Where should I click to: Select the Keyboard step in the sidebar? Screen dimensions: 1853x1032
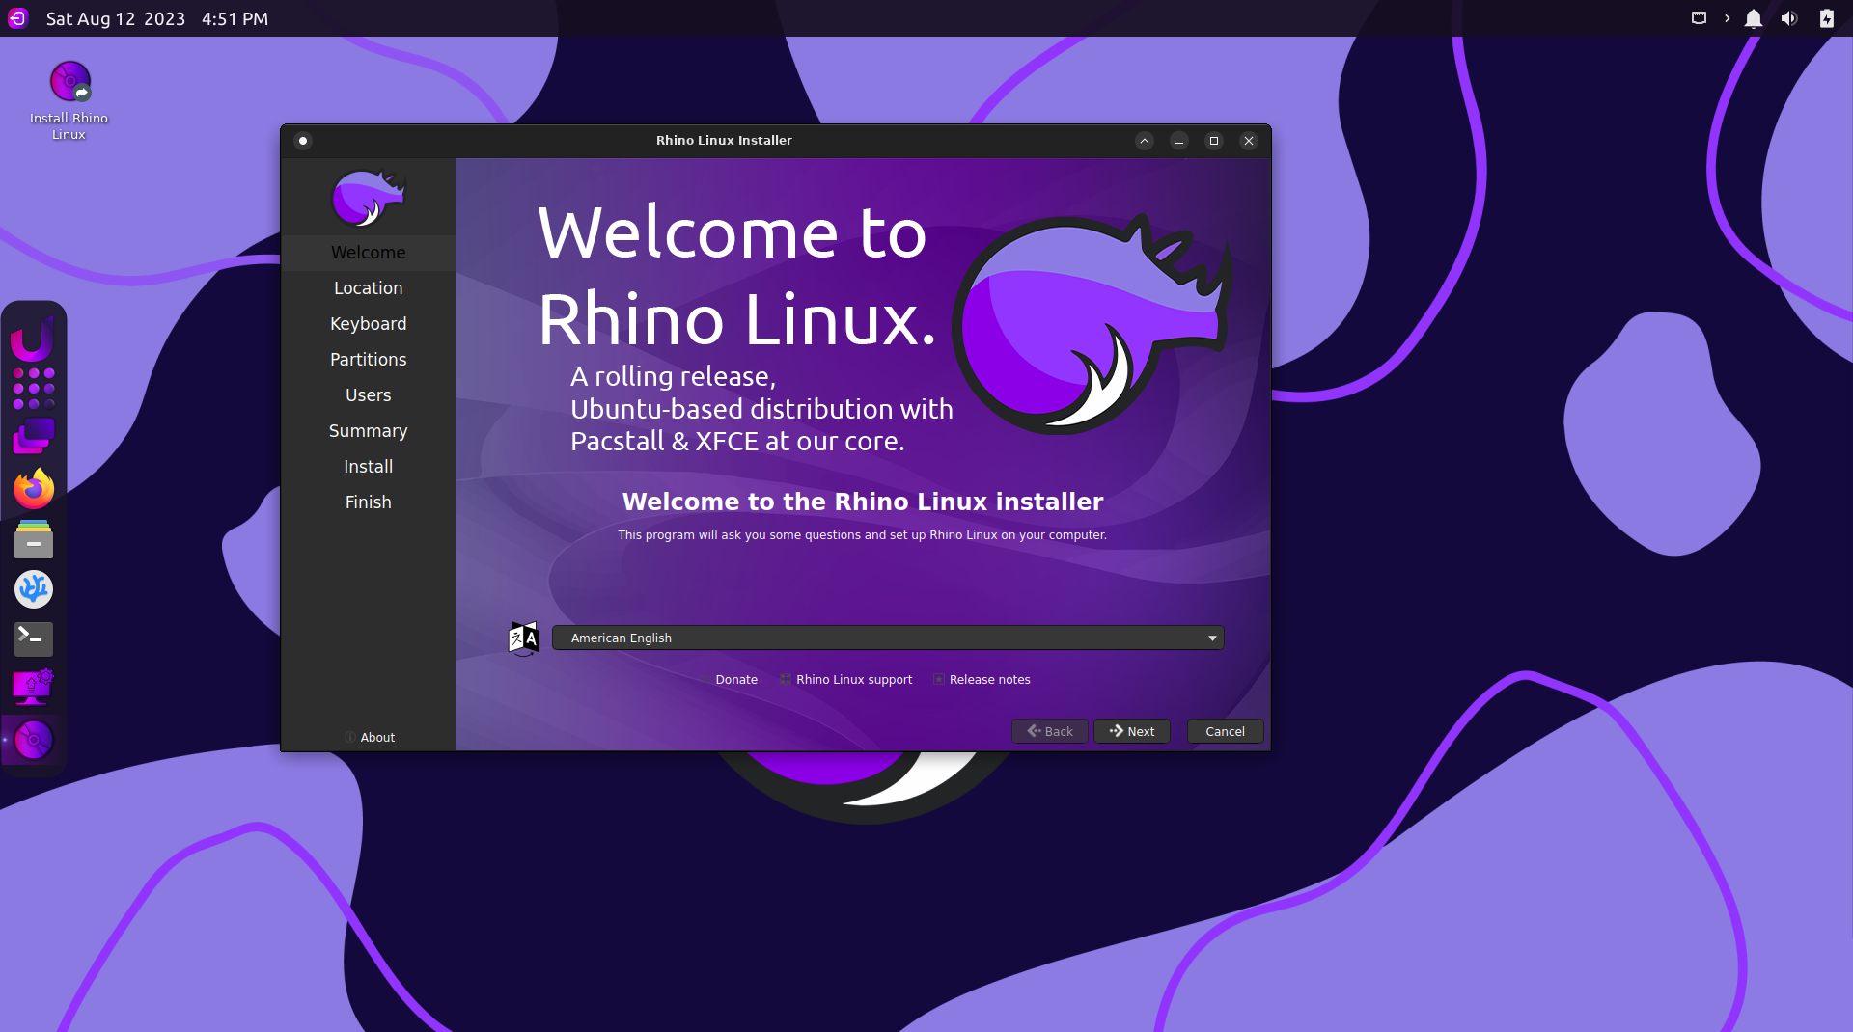click(x=368, y=323)
